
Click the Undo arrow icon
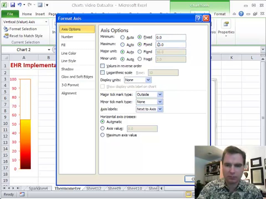click(19, 5)
